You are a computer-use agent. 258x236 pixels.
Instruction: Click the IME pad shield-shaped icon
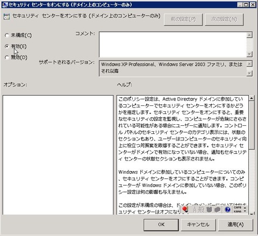[209, 210]
